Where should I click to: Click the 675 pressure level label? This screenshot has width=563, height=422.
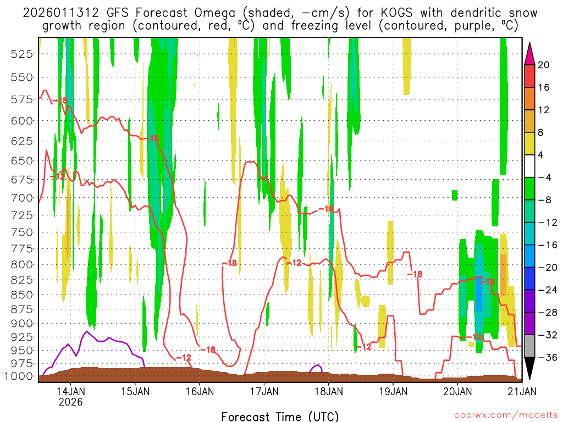pos(21,180)
